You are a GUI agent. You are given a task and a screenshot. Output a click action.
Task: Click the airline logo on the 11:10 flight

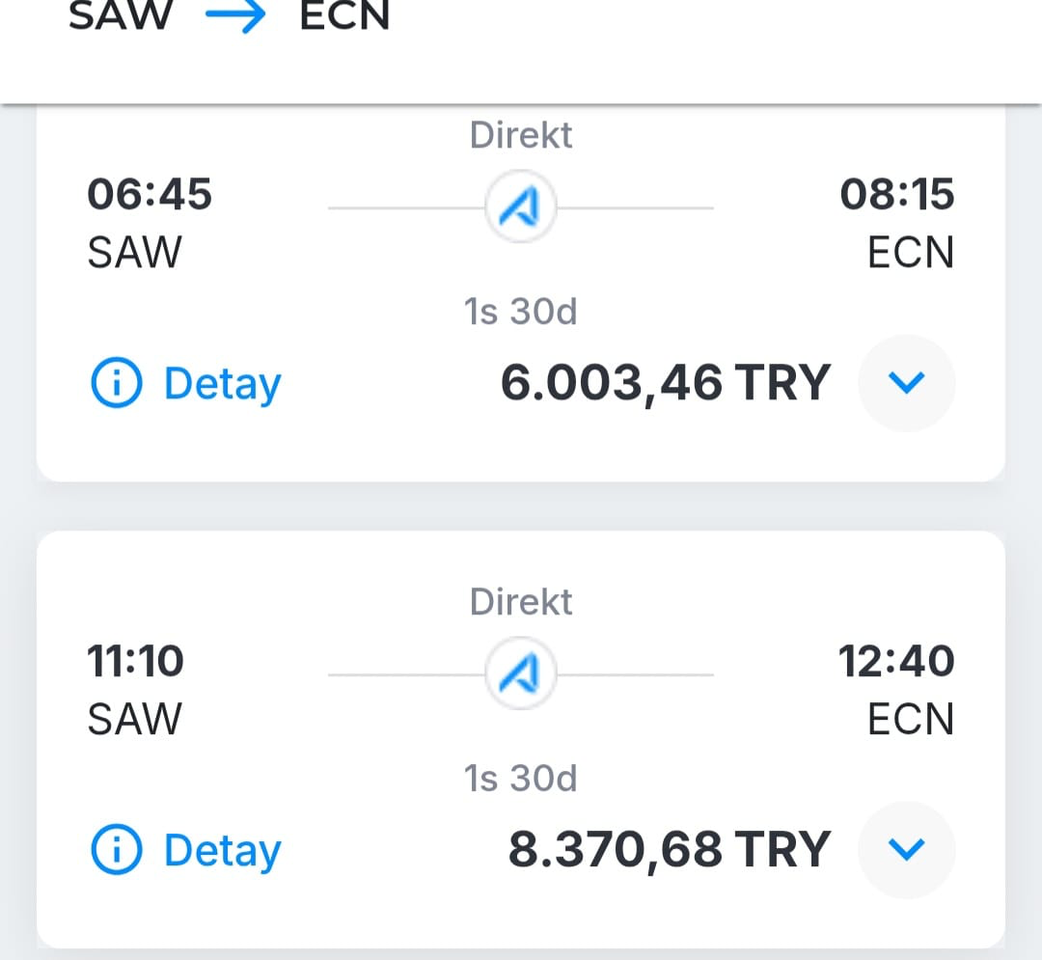[521, 674]
